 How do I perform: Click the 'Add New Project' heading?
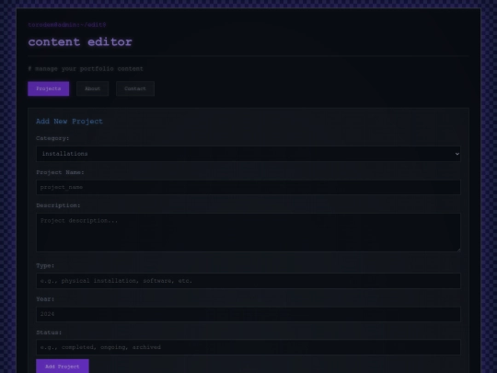coord(69,122)
